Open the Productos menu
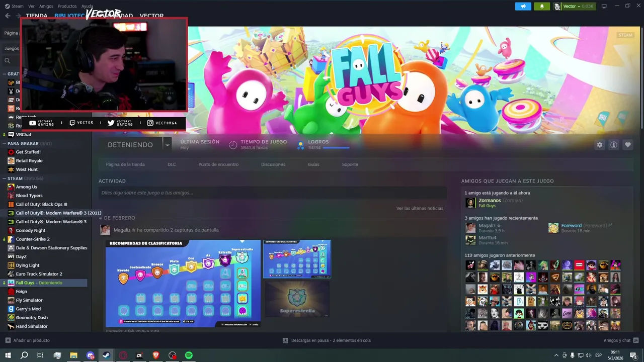This screenshot has height=362, width=644. tap(67, 6)
